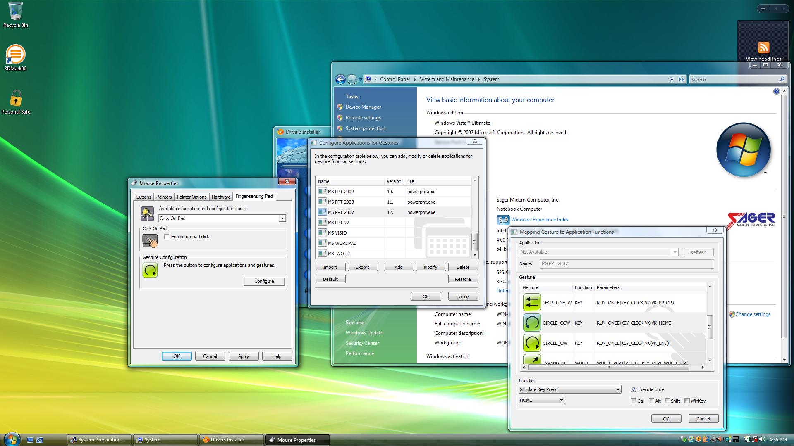
Task: Click the MS VISIO row icon
Action: click(322, 232)
